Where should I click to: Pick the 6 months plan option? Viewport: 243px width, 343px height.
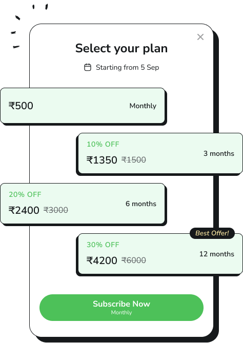point(83,204)
